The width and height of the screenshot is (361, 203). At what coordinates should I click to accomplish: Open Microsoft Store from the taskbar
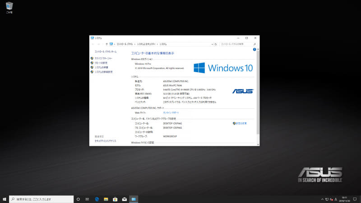pyautogui.click(x=115, y=199)
